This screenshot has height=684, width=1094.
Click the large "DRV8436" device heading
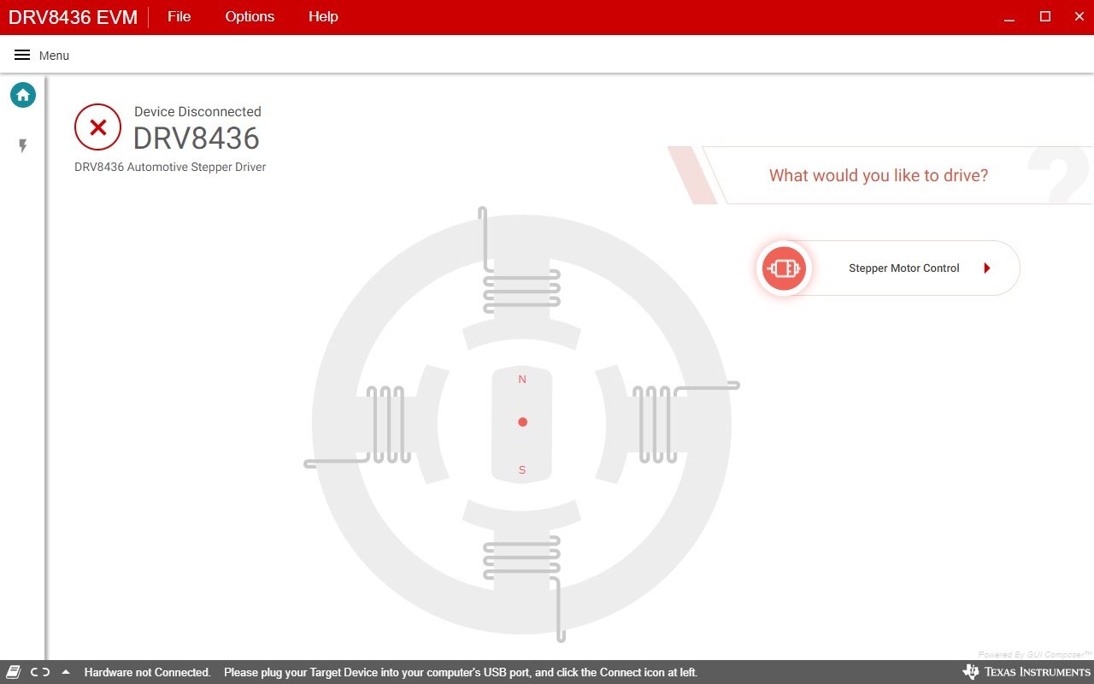pos(197,139)
